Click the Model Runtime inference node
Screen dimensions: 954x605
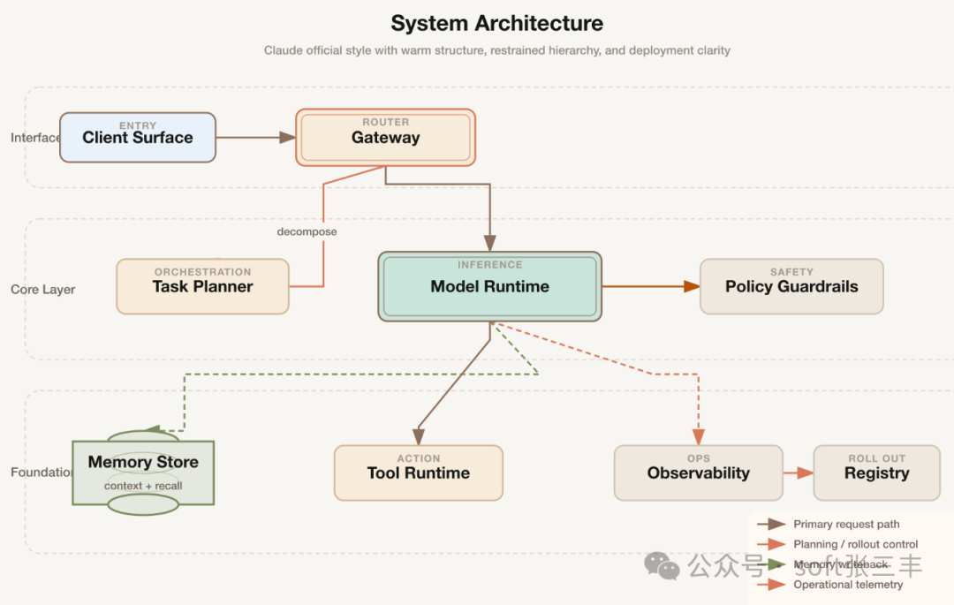(x=489, y=286)
